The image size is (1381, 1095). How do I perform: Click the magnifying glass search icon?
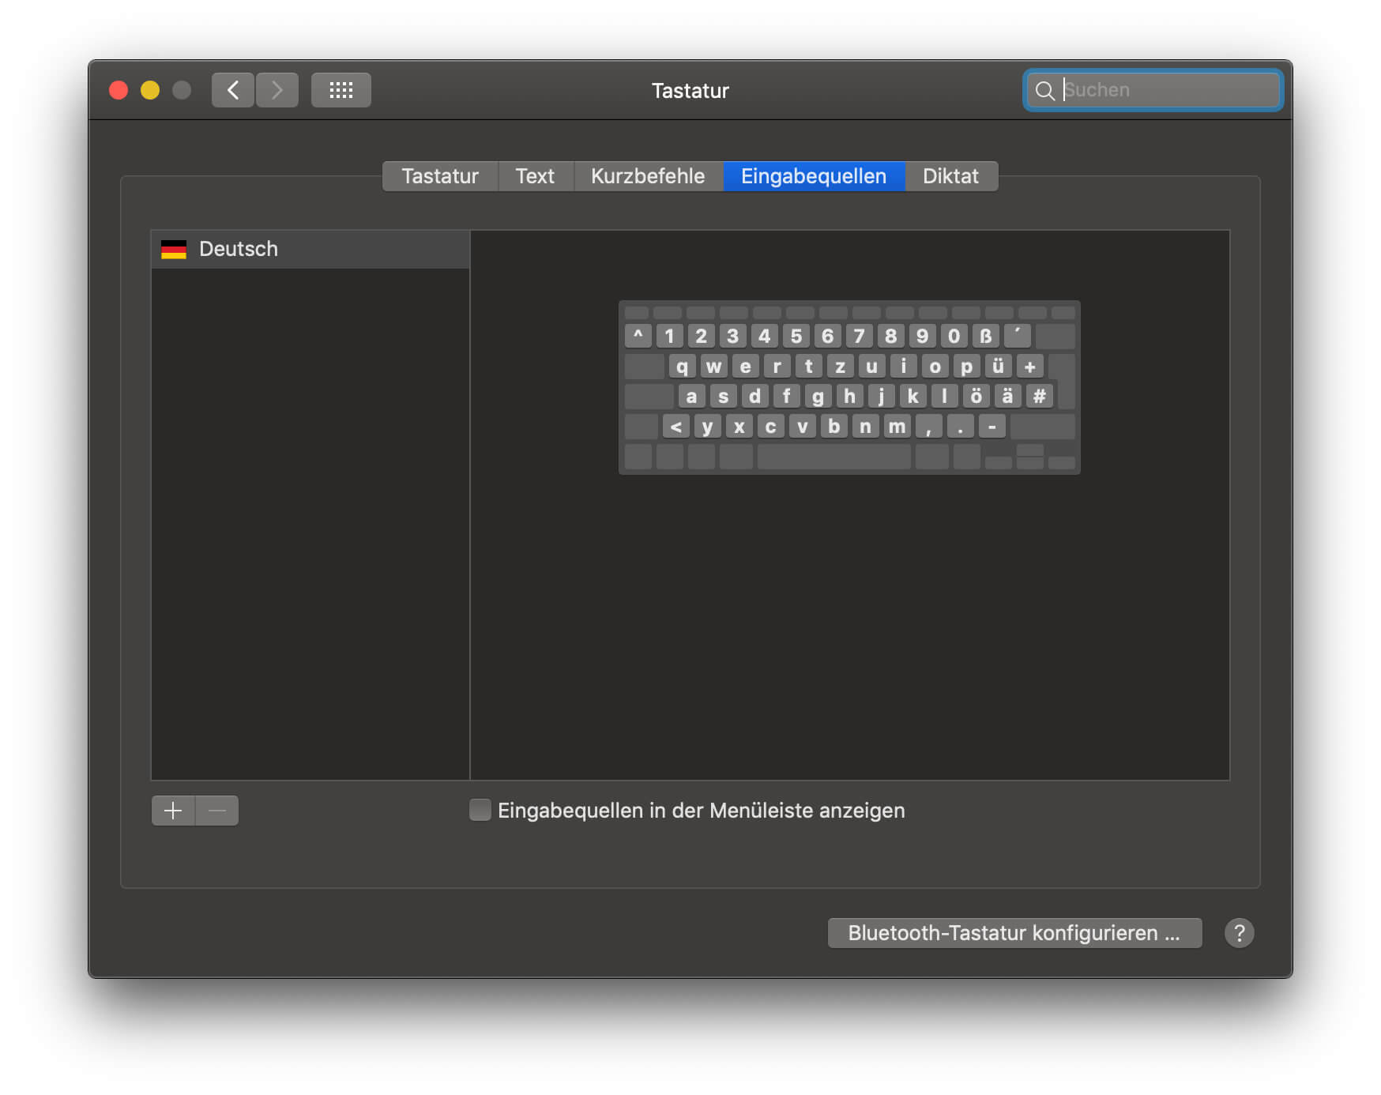(1044, 91)
